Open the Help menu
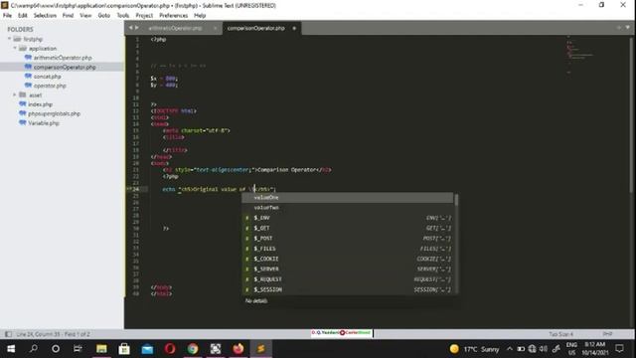 [x=200, y=16]
